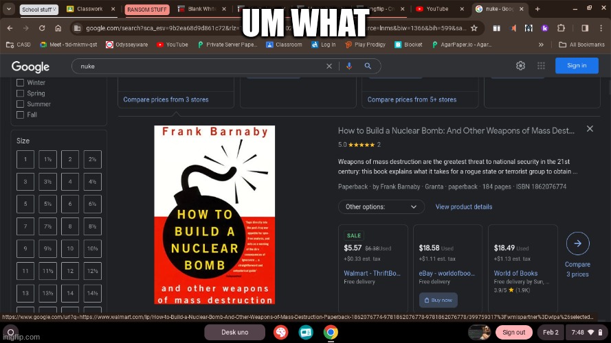Submit search with the magnifier icon

tap(368, 66)
